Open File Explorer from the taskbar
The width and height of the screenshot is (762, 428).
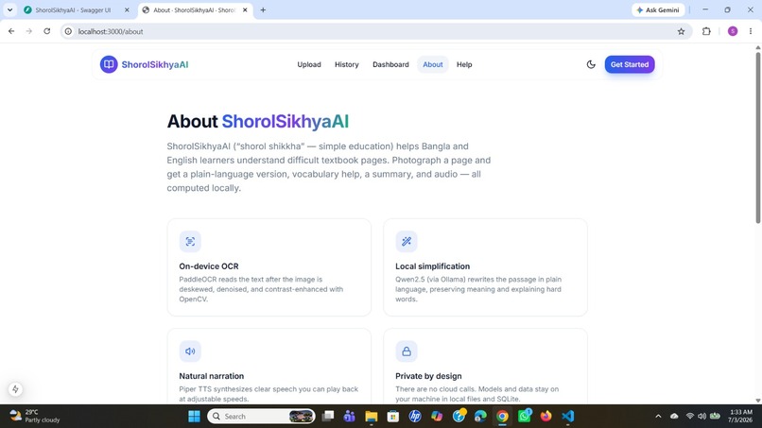[372, 417]
